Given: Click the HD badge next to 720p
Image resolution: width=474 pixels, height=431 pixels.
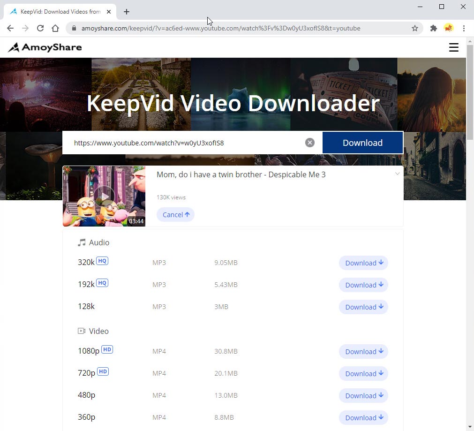Looking at the screenshot, I should (103, 371).
